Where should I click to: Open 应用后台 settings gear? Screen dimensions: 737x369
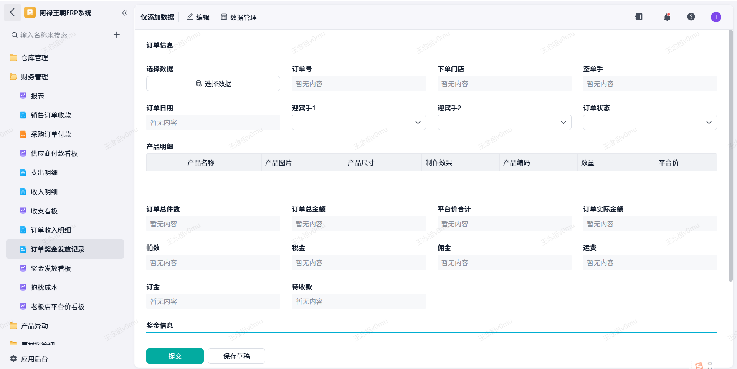click(x=13, y=359)
